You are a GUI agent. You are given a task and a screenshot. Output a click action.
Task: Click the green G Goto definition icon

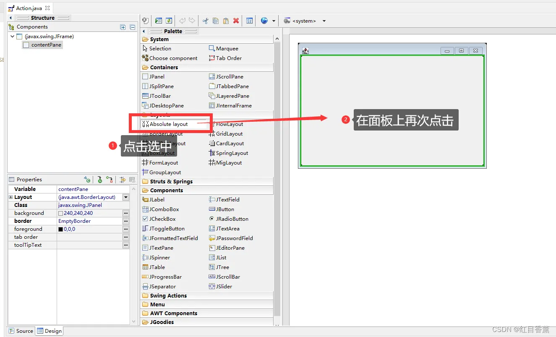87,180
